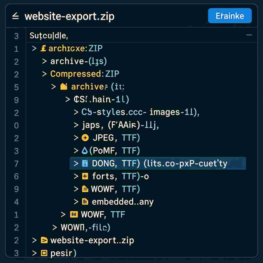This screenshot has height=263, width=263.
Task: Click the blue droplet icon beside PoMF
Action: 84,151
